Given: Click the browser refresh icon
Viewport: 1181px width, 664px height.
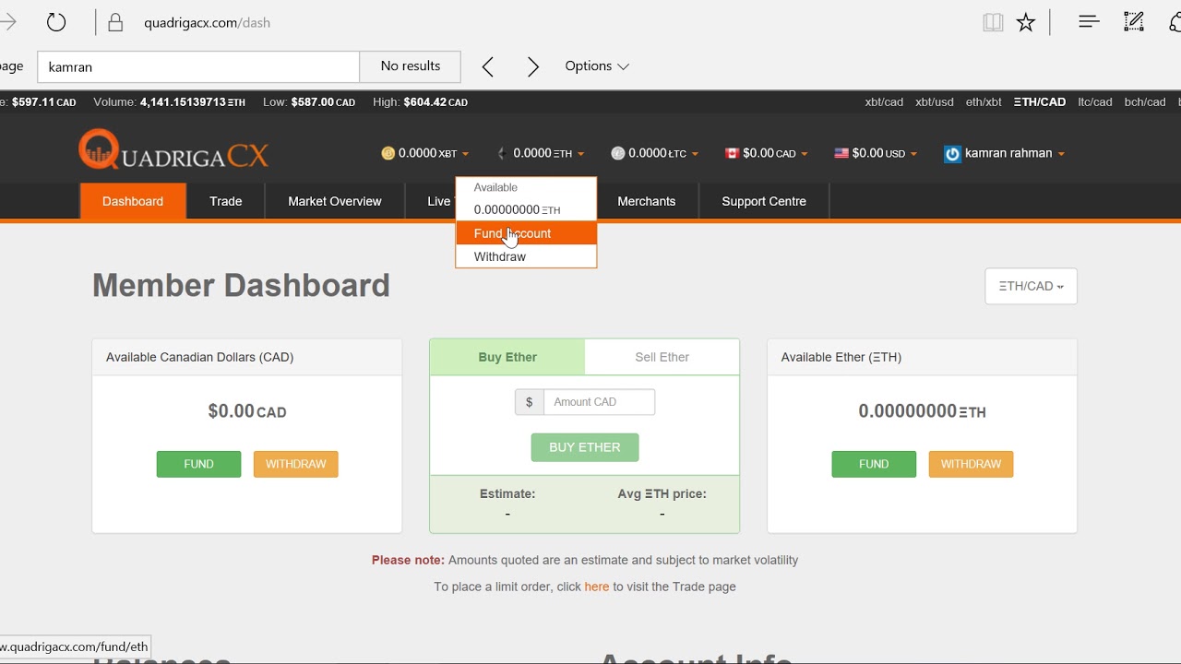Looking at the screenshot, I should click(56, 22).
